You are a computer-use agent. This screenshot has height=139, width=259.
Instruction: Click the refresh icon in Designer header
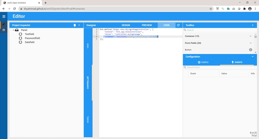pos(178,25)
